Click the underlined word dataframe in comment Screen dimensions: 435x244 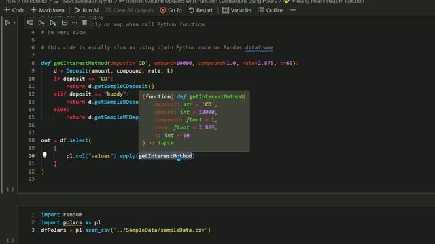259,47
